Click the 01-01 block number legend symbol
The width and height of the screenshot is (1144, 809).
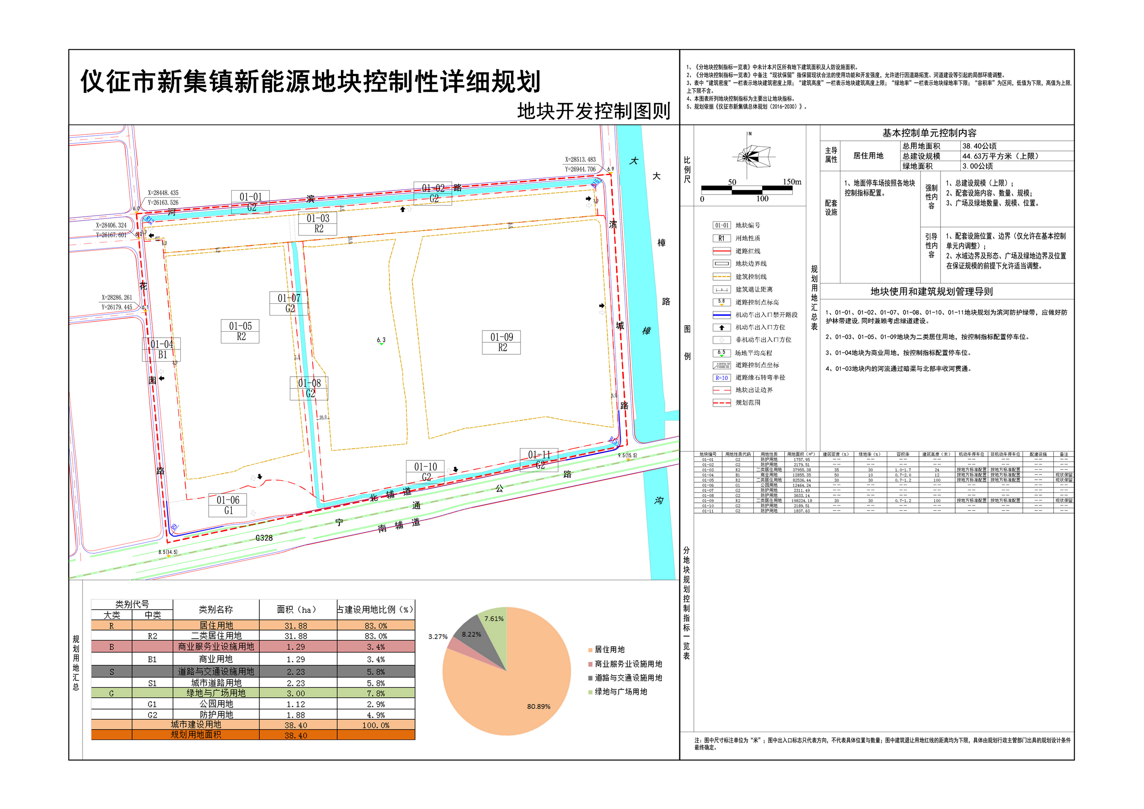click(x=721, y=225)
